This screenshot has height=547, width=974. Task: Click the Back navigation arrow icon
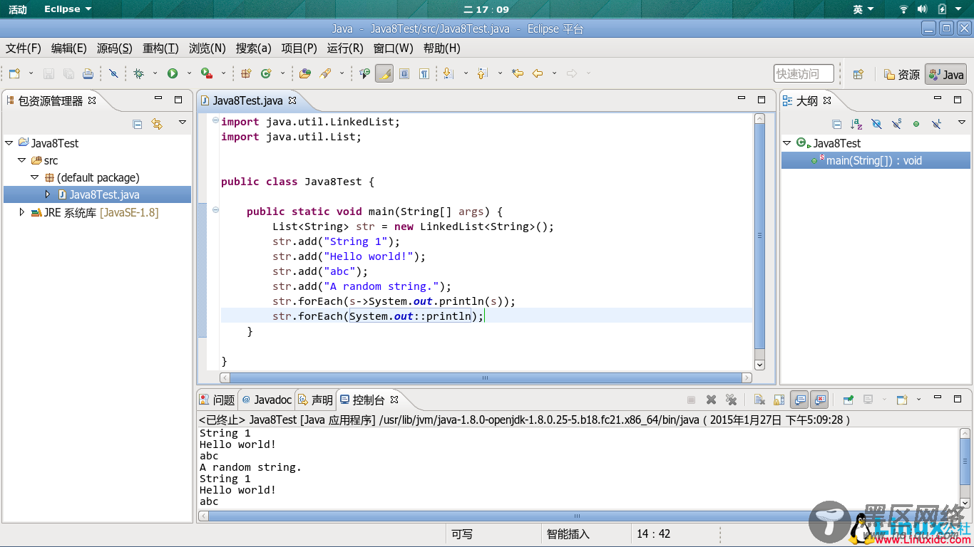tap(538, 73)
